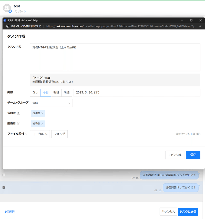Open the date picker showing 2023.3.30
Screen dimensions: 205x219
[137, 92]
